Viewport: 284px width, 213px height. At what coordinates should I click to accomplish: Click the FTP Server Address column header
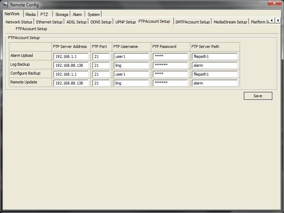coord(70,47)
